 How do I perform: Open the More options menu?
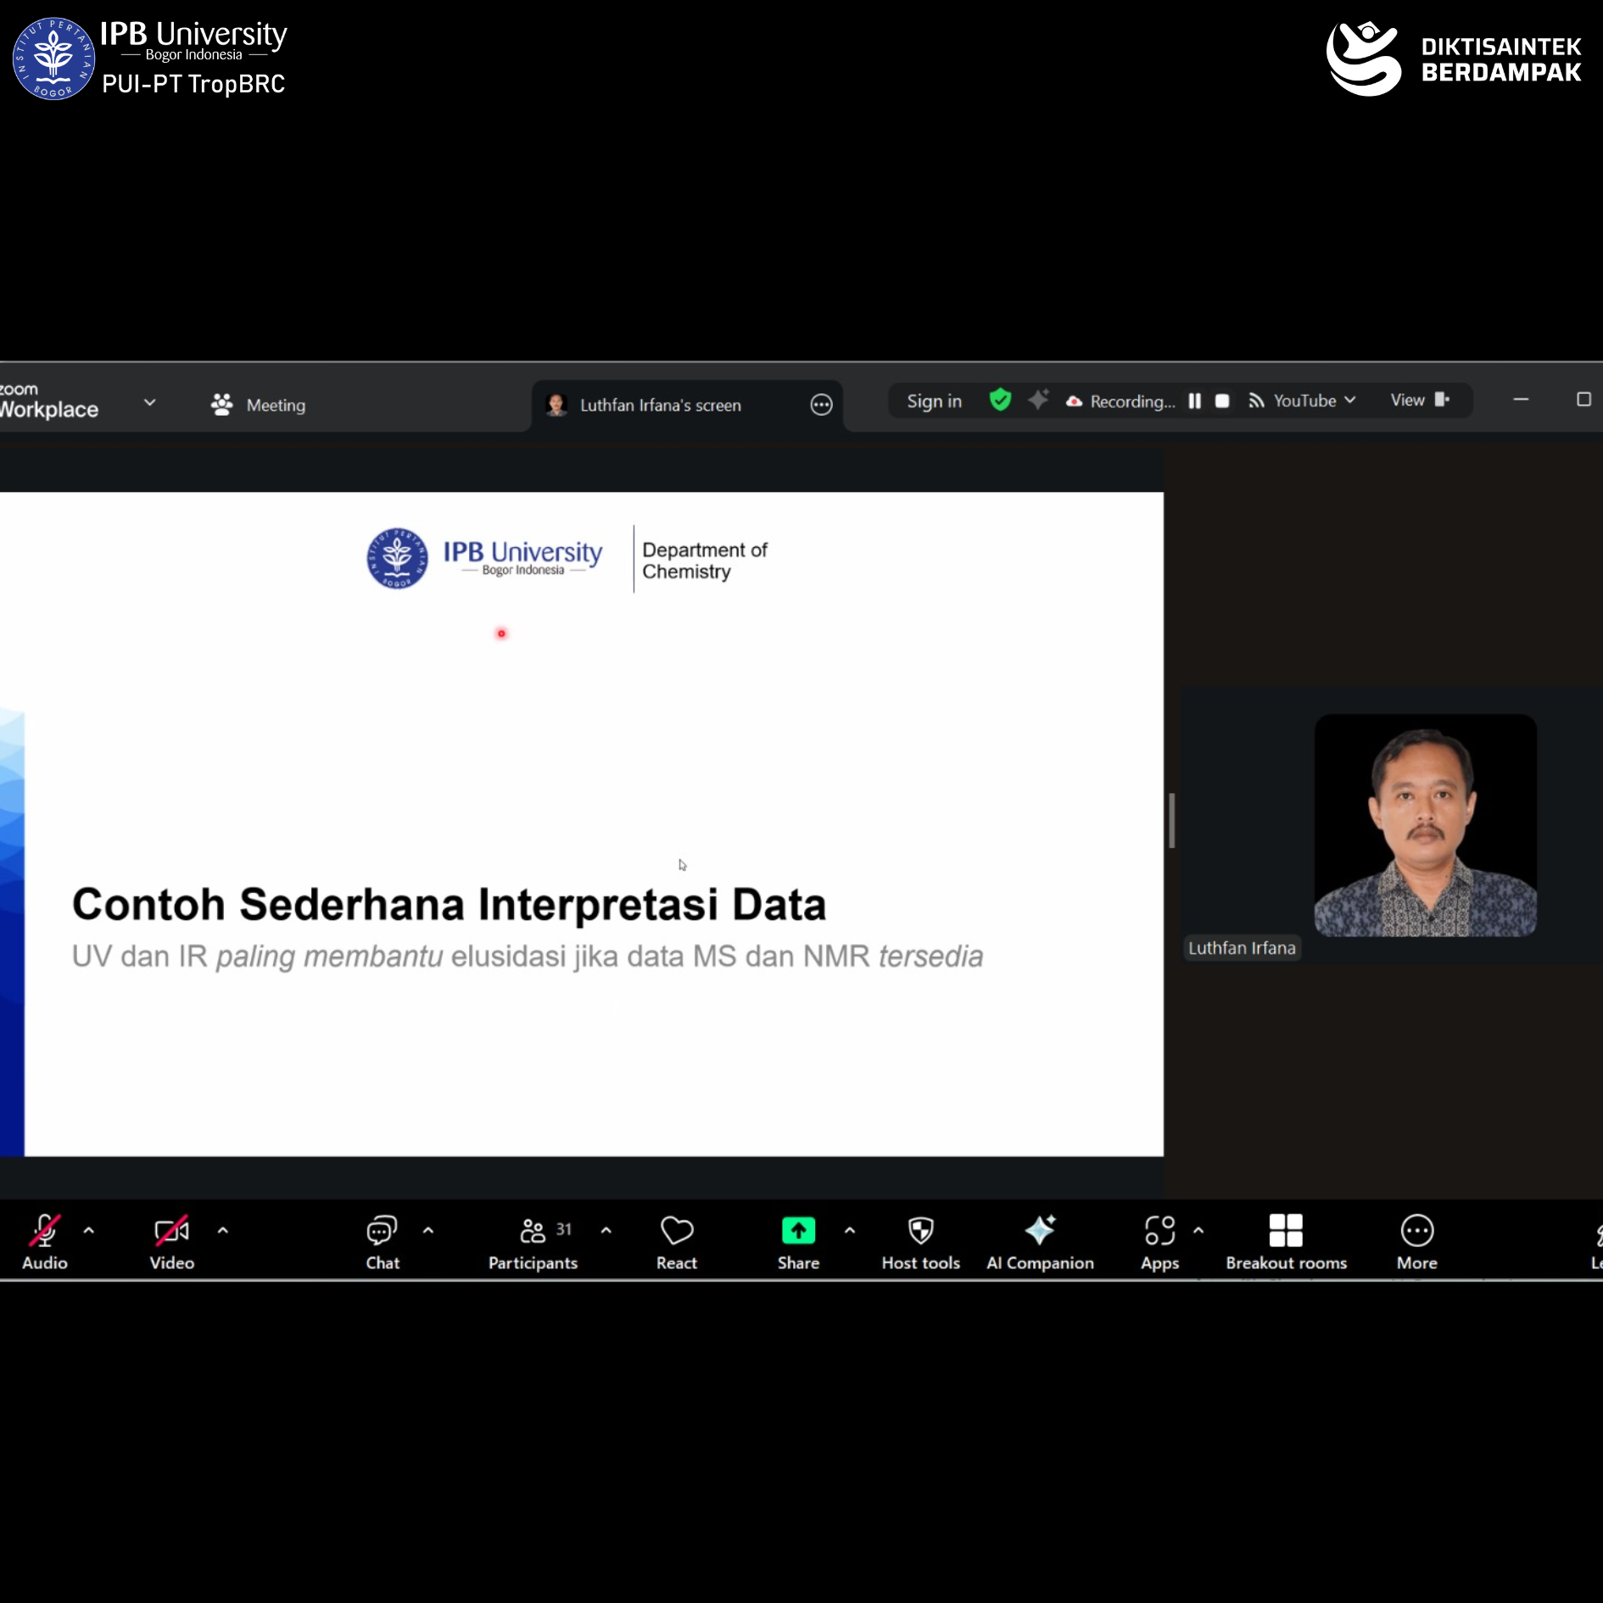click(x=1416, y=1241)
